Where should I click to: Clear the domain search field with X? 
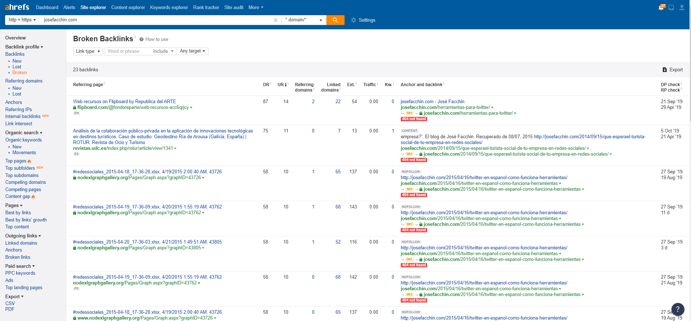276,20
